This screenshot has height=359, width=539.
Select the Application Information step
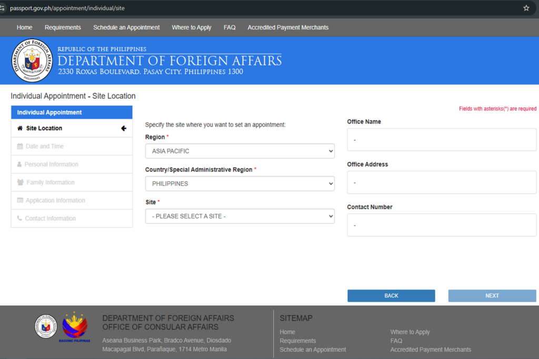pyautogui.click(x=72, y=200)
